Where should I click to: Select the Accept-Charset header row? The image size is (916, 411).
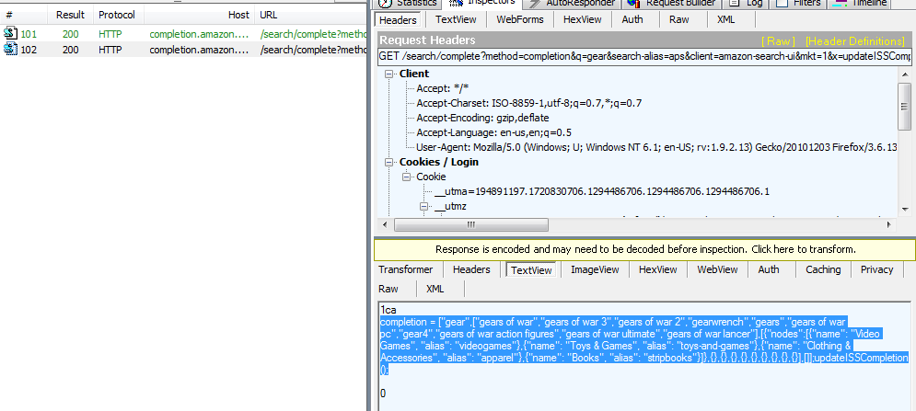[528, 103]
